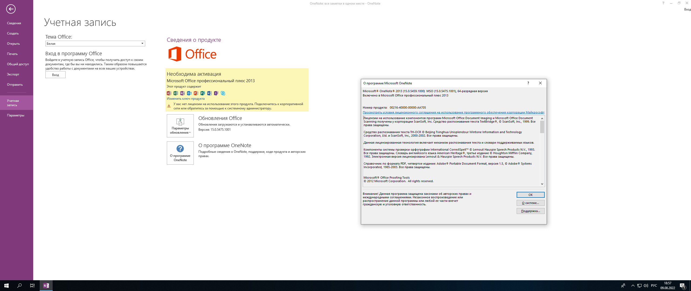Open Task View on the taskbar
The width and height of the screenshot is (691, 291).
point(32,286)
